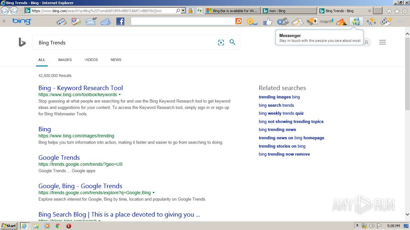Open the Bing Bar Movies clapperboard icon

386,21
